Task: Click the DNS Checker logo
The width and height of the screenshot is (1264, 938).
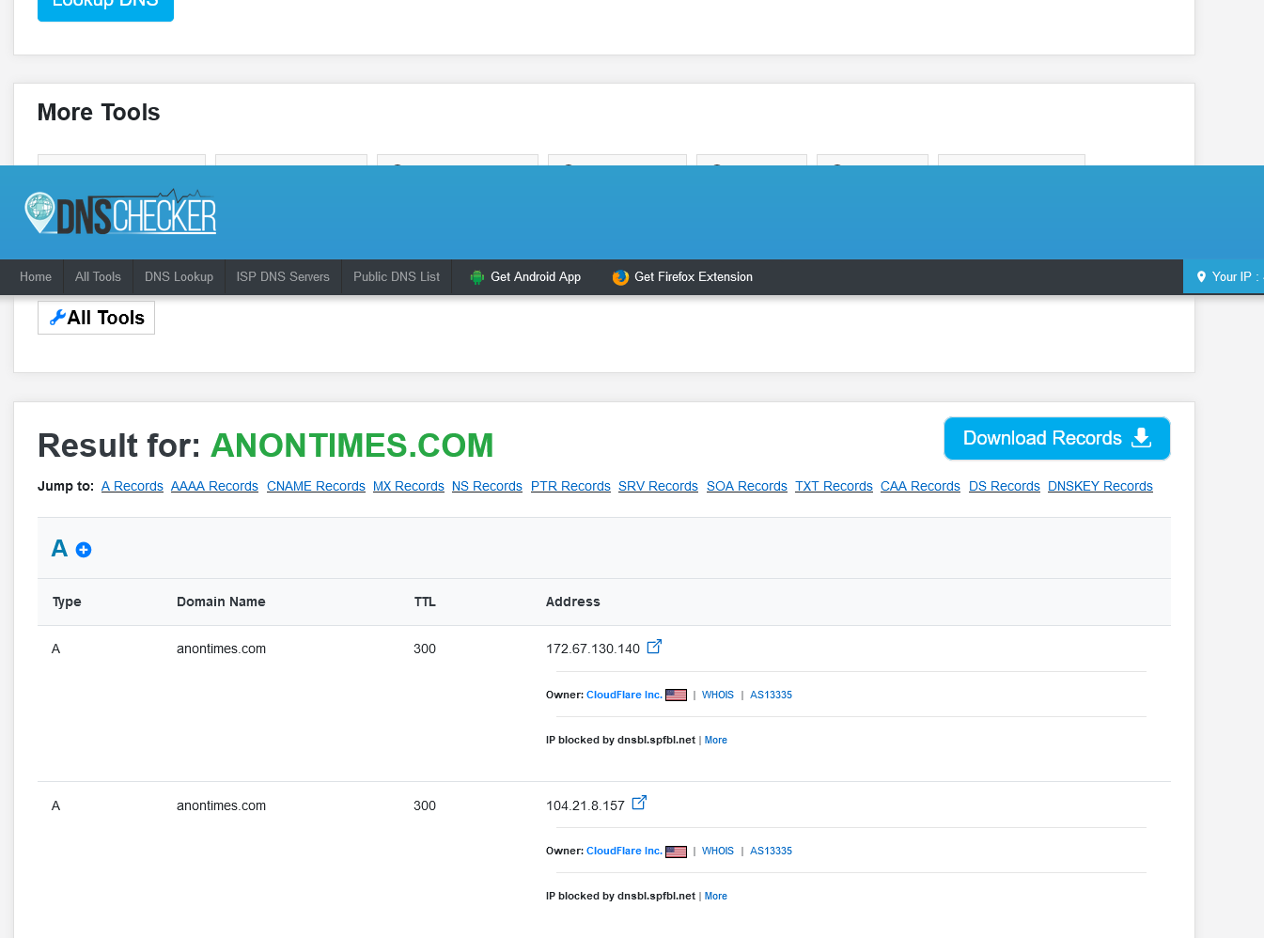Action: 120,212
